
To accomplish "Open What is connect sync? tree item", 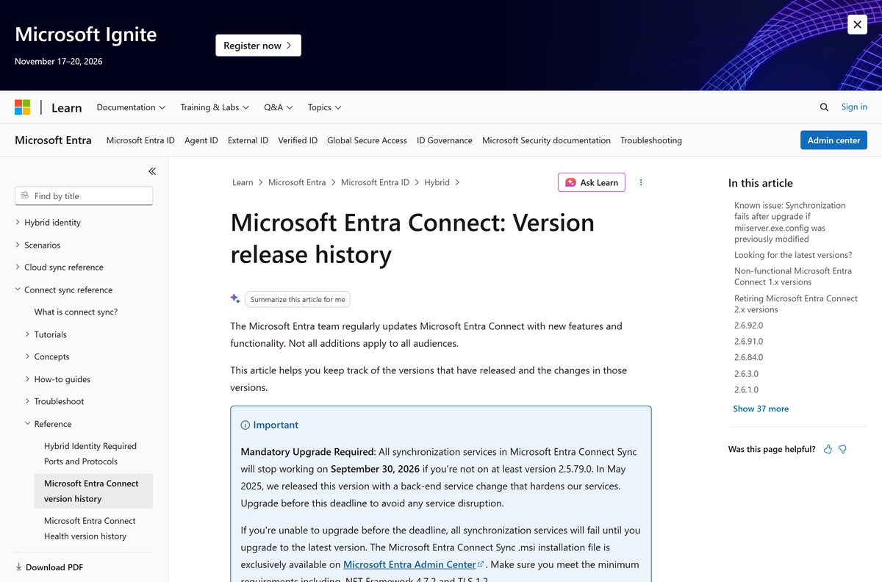I will click(76, 312).
